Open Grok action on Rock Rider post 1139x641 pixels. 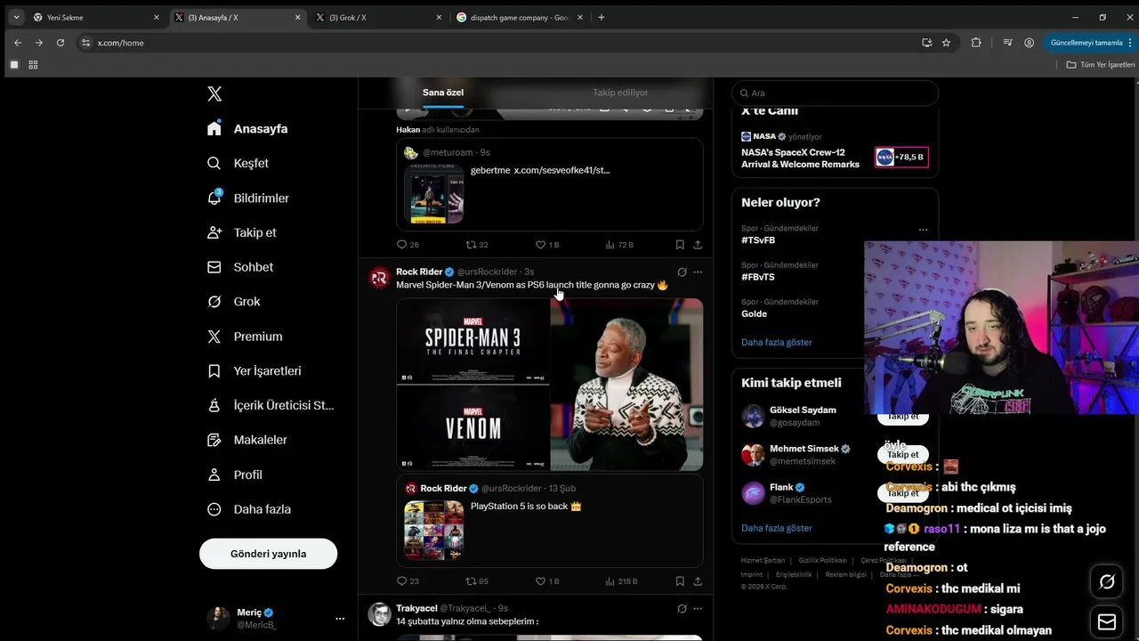tap(682, 272)
